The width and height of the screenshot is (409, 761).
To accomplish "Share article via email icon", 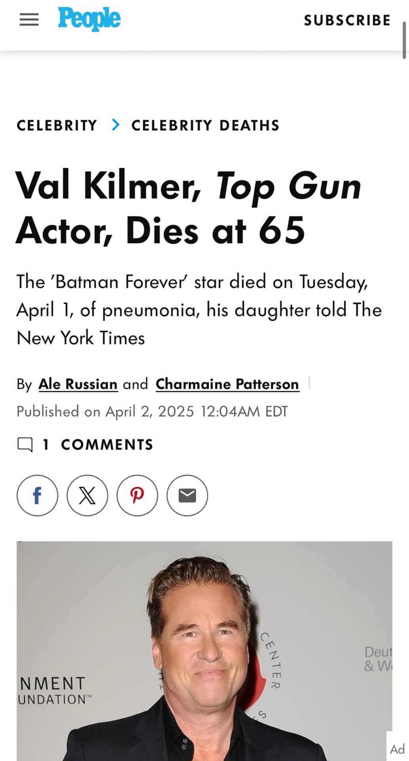I will (187, 495).
